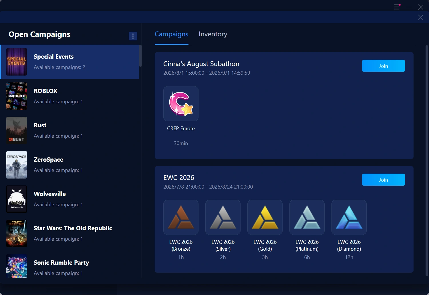
Task: Click the EWC 2026 date range text
Action: pyautogui.click(x=208, y=187)
